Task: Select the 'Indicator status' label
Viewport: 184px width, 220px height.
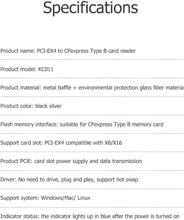Action: coord(20,216)
